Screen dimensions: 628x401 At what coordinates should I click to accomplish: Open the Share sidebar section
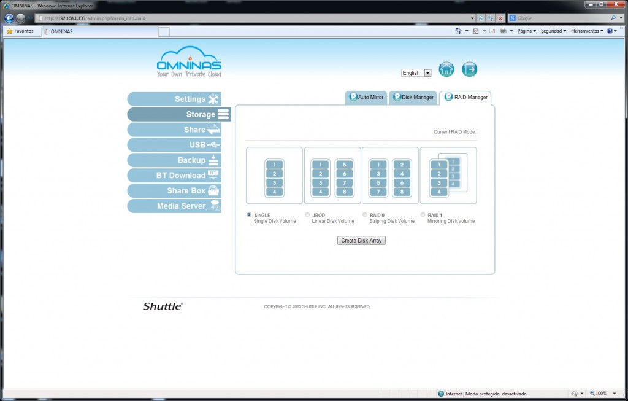click(174, 130)
